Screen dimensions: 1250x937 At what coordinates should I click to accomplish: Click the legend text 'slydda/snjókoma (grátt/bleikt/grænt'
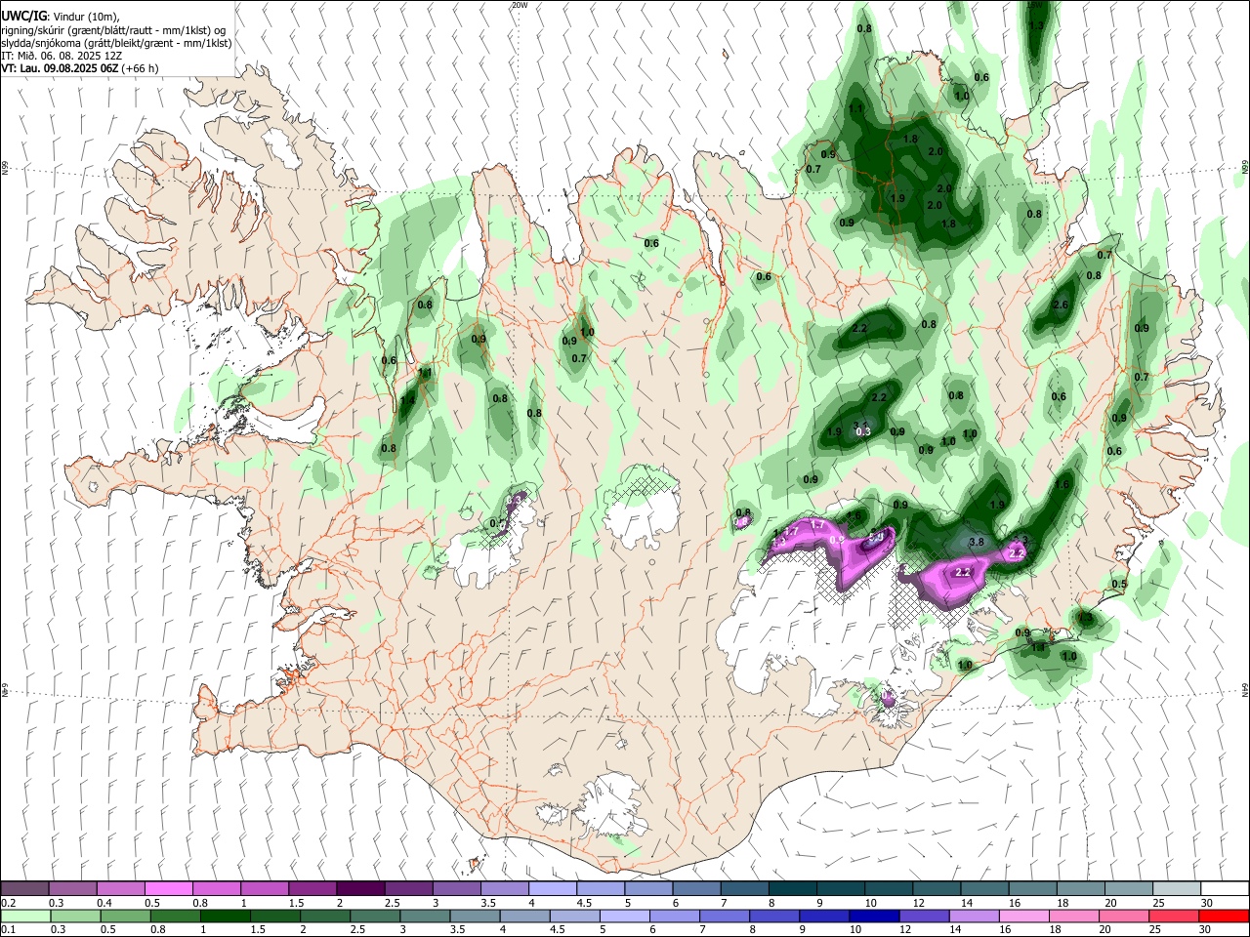coord(88,43)
